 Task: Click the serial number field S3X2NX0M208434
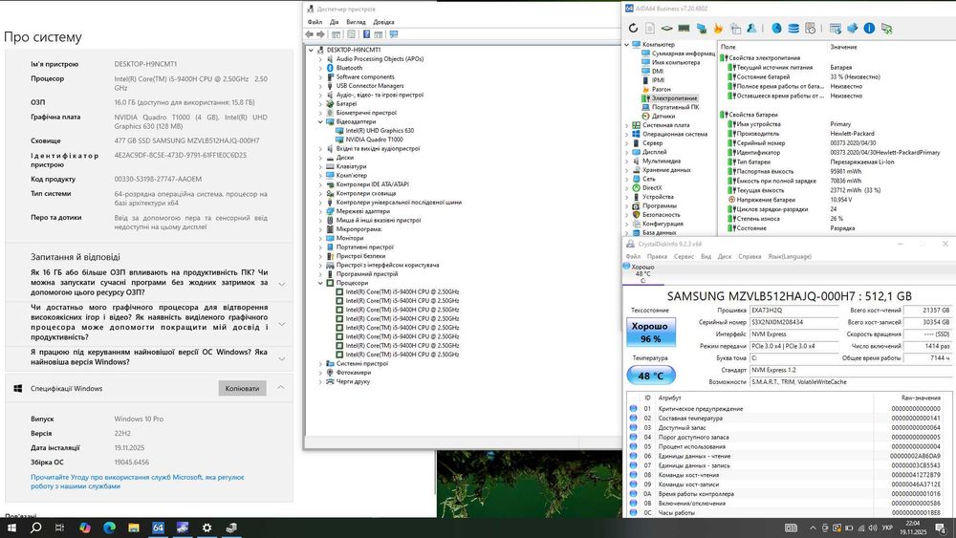pyautogui.click(x=794, y=322)
